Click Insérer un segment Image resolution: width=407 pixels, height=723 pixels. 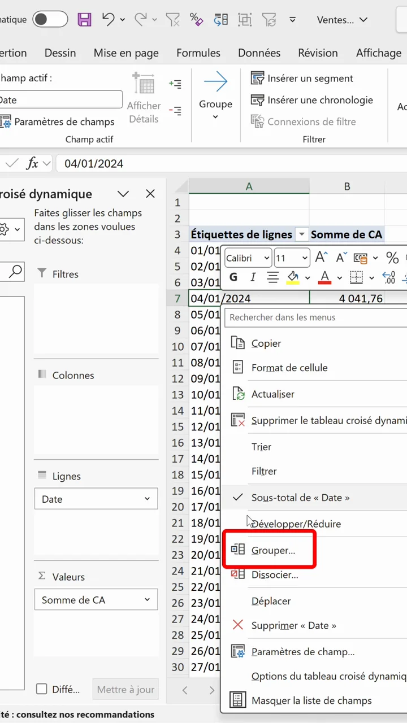(302, 79)
